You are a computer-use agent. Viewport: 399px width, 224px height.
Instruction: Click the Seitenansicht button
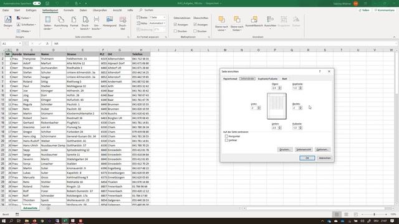tap(304, 149)
